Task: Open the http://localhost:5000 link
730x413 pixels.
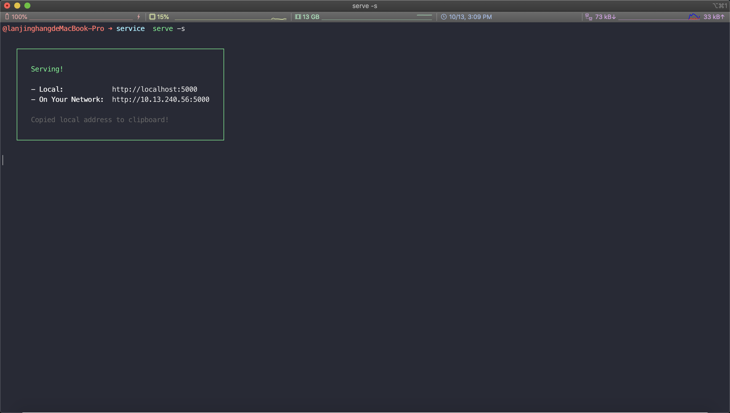Action: 154,89
